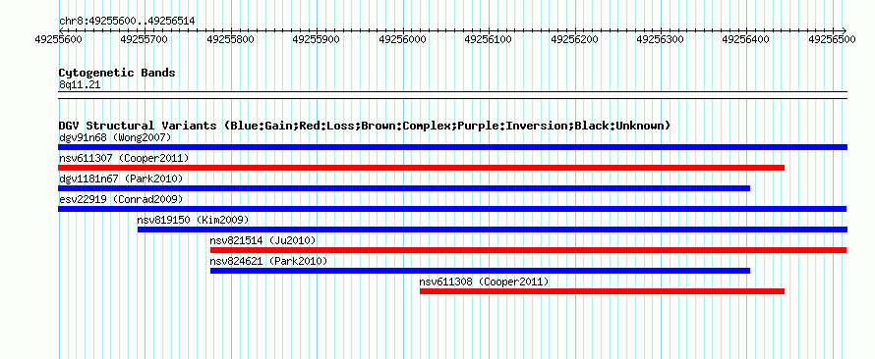Open the nsv824621 (Park2010) label
Image resolution: width=875 pixels, height=359 pixels.
coord(268,261)
